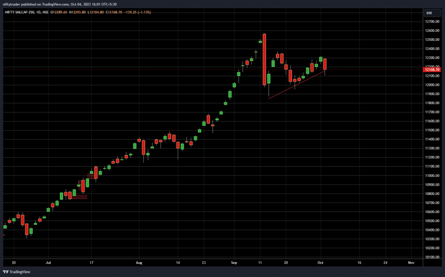Click the NIFTY SMLCAP 250 symbol title
The image size is (445, 277).
click(x=20, y=12)
